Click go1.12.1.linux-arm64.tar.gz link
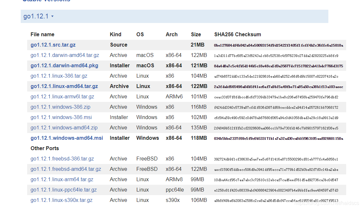Image resolution: width=362 pixels, height=209 pixels. 62,180
